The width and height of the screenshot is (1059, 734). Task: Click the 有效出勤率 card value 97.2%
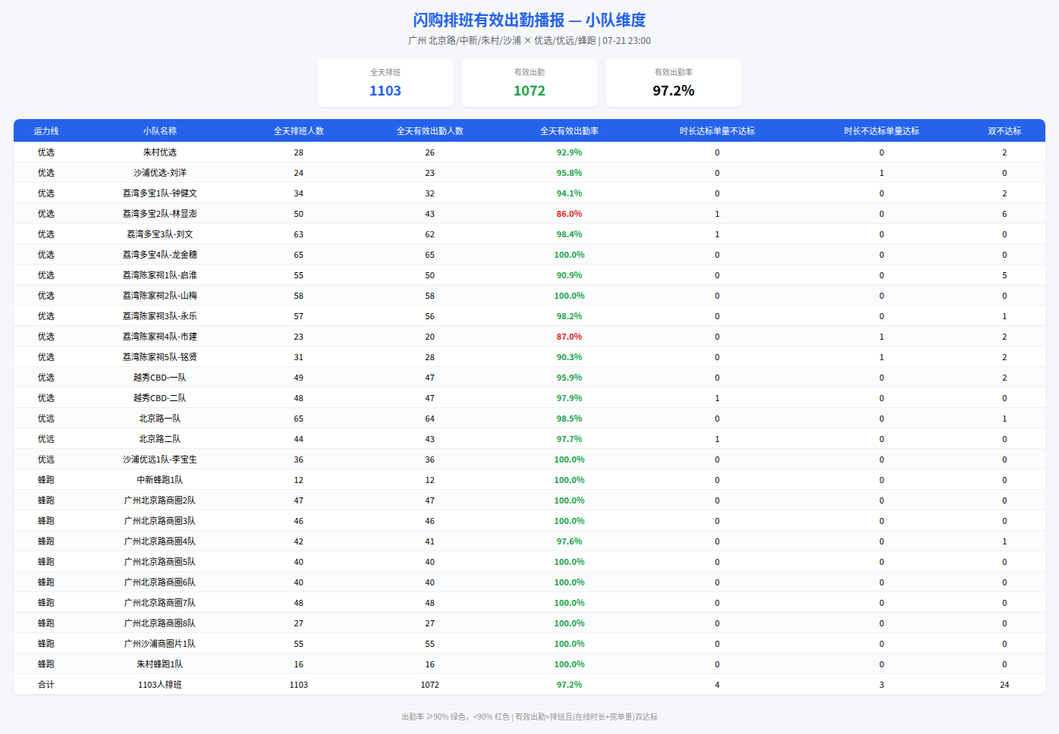pyautogui.click(x=674, y=91)
